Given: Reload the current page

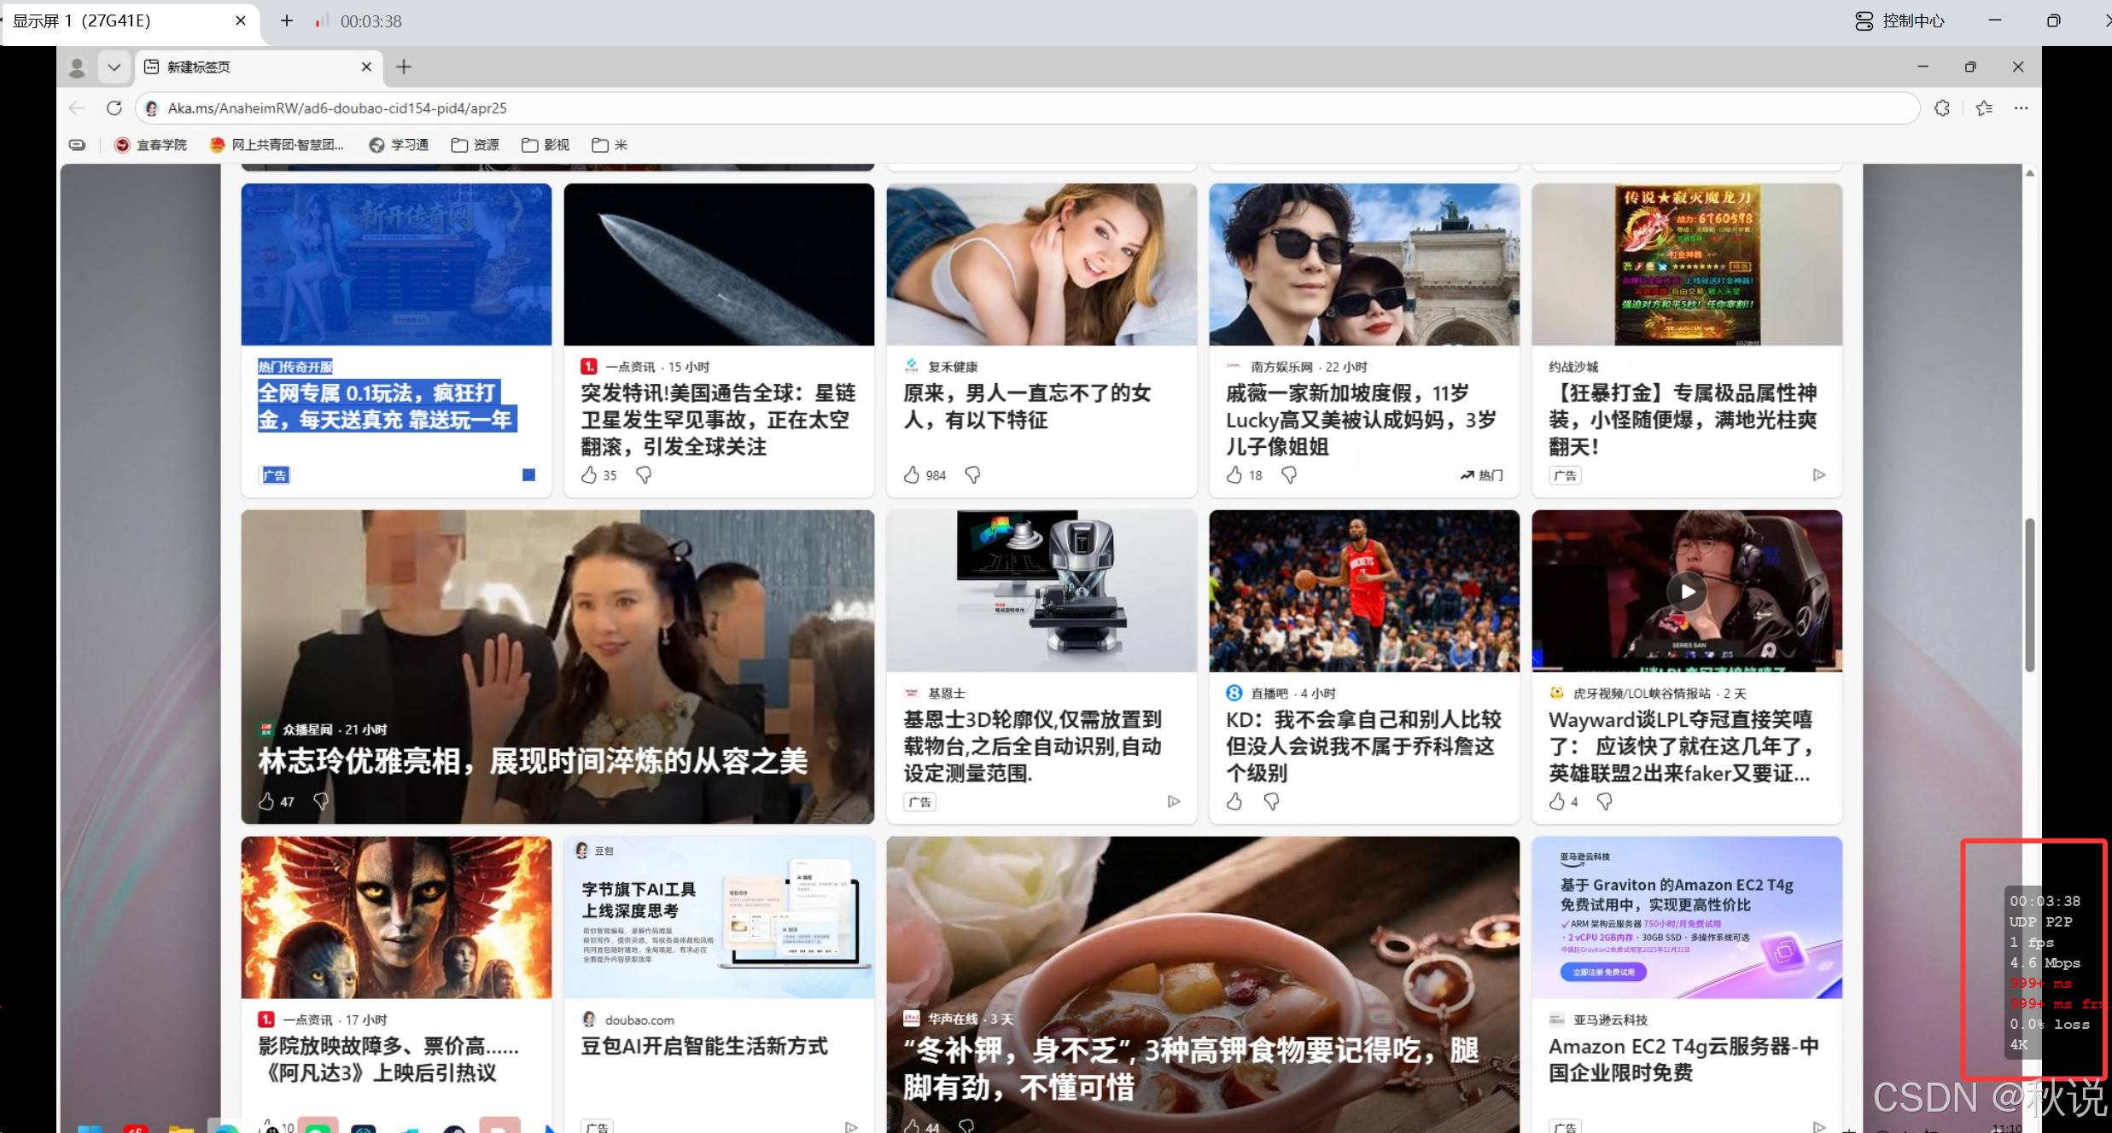Looking at the screenshot, I should point(114,107).
